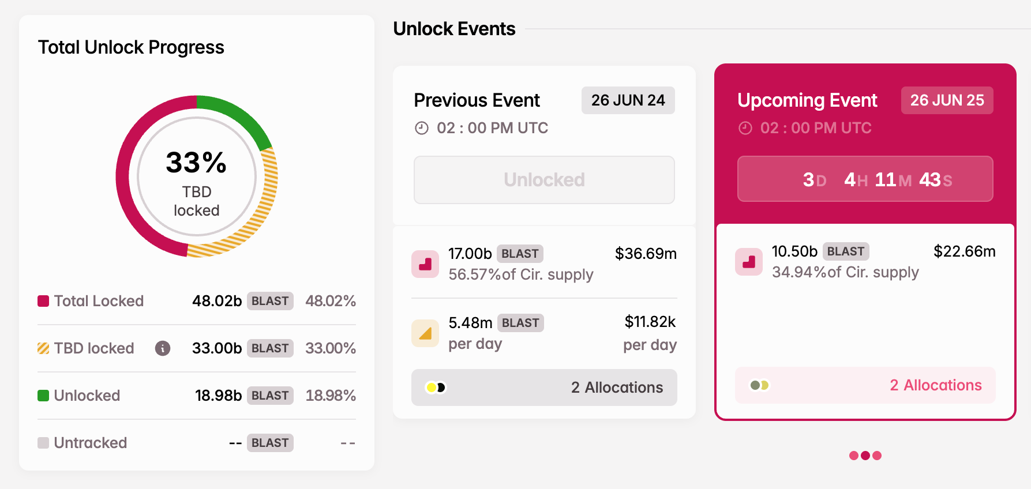Click the pink cliff unlock icon beside 17.00b
Screen dimensions: 1031x489
(425, 264)
